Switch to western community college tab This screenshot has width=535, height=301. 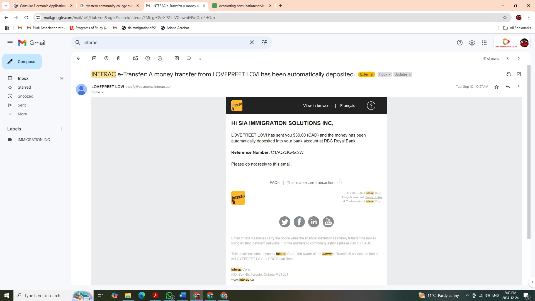point(109,6)
